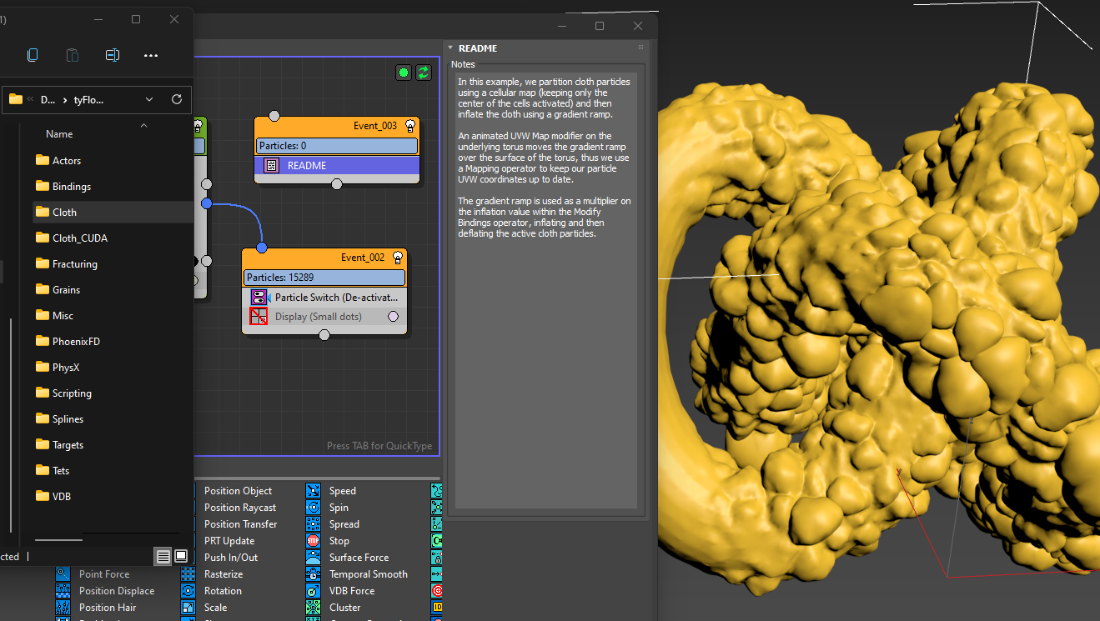Toggle the Display (Small dots) operator's enable circle
The width and height of the screenshot is (1100, 621).
coord(393,316)
